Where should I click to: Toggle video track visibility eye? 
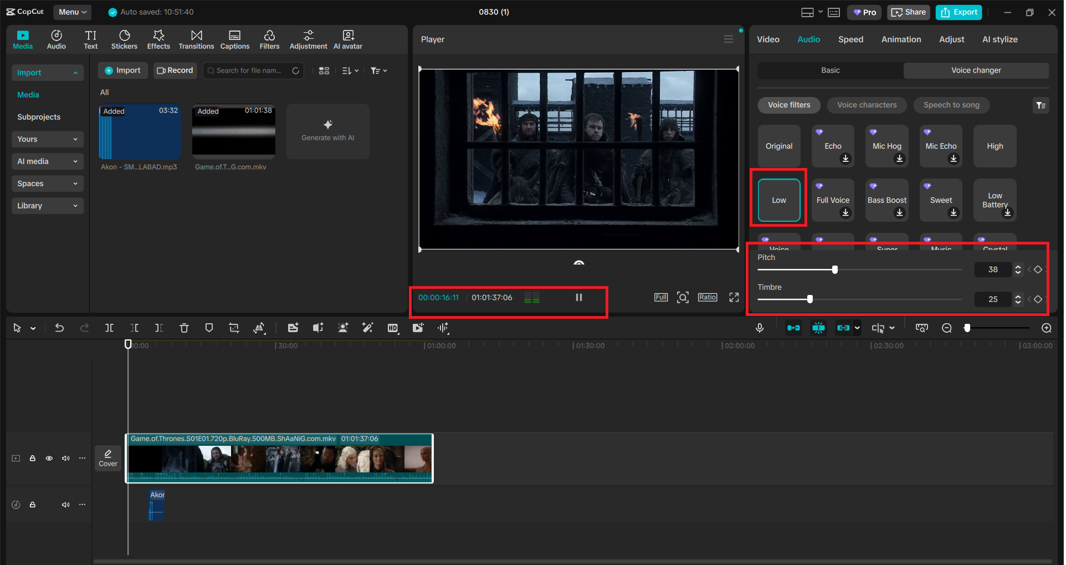click(49, 459)
